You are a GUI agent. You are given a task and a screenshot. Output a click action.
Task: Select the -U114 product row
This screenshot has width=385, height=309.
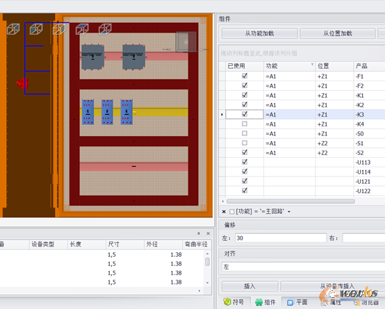(x=302, y=172)
